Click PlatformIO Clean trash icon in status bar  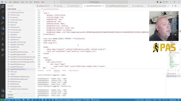click(42, 100)
